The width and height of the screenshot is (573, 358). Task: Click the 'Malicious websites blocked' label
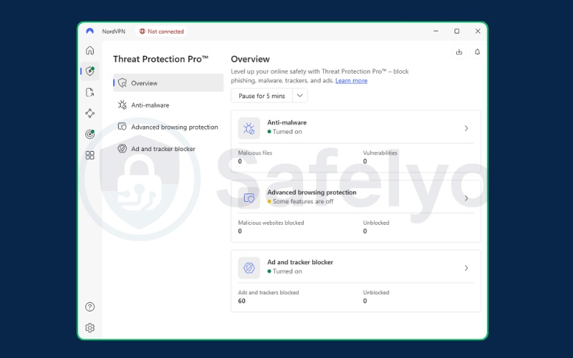point(271,223)
